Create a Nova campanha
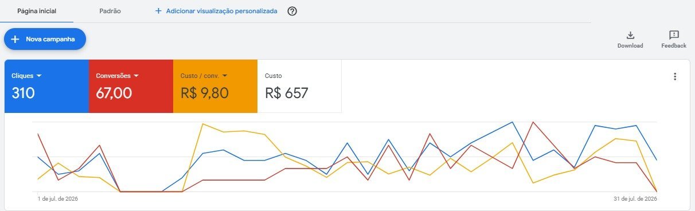695x211 pixels. pyautogui.click(x=45, y=39)
